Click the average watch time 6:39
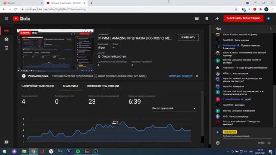Viewport: 276px width, 155px height. [135, 102]
